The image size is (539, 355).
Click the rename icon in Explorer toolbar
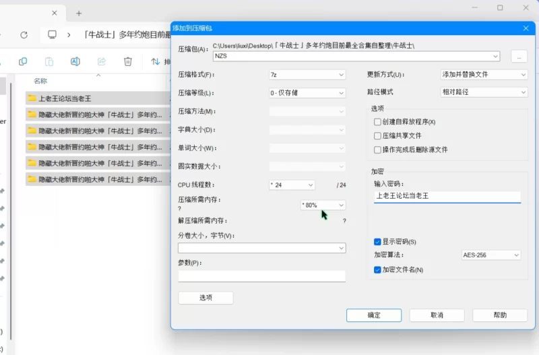click(x=75, y=61)
